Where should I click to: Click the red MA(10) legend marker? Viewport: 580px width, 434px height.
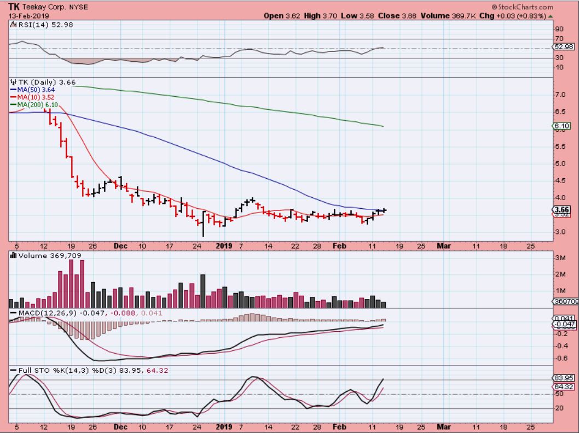[x=13, y=97]
